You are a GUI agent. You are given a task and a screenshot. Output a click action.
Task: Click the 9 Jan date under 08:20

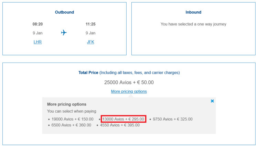click(37, 33)
